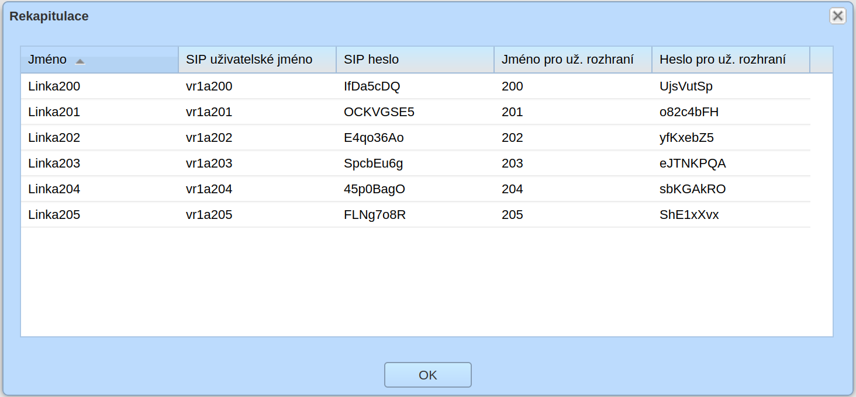The height and width of the screenshot is (397, 856).
Task: Select SIP username vr1a203
Action: click(x=209, y=163)
